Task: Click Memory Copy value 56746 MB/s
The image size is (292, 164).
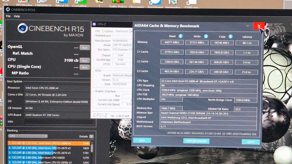Action: coord(222,43)
